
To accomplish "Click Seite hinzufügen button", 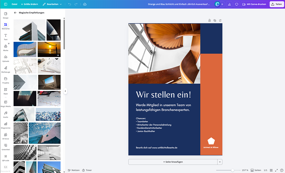I will 173,162.
